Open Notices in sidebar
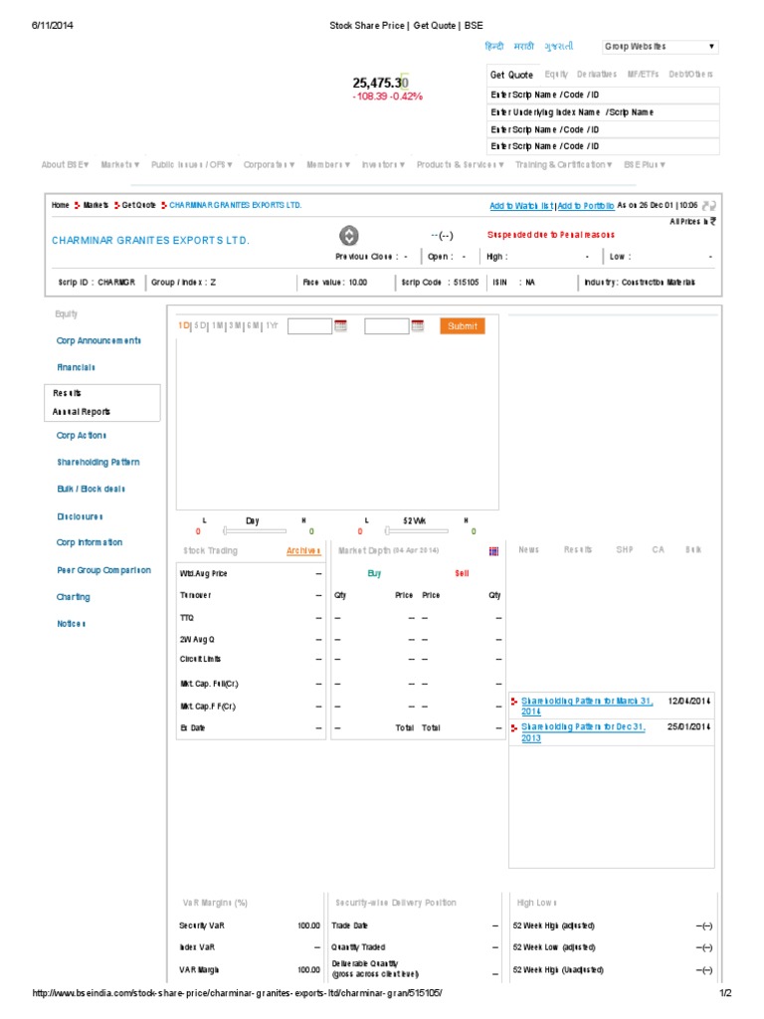The height and width of the screenshot is (1019, 764). point(72,624)
